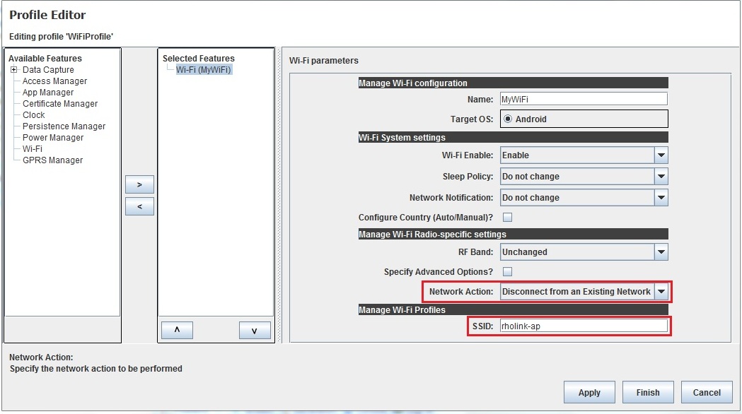Open the Sleep Policy dropdown

(x=661, y=177)
